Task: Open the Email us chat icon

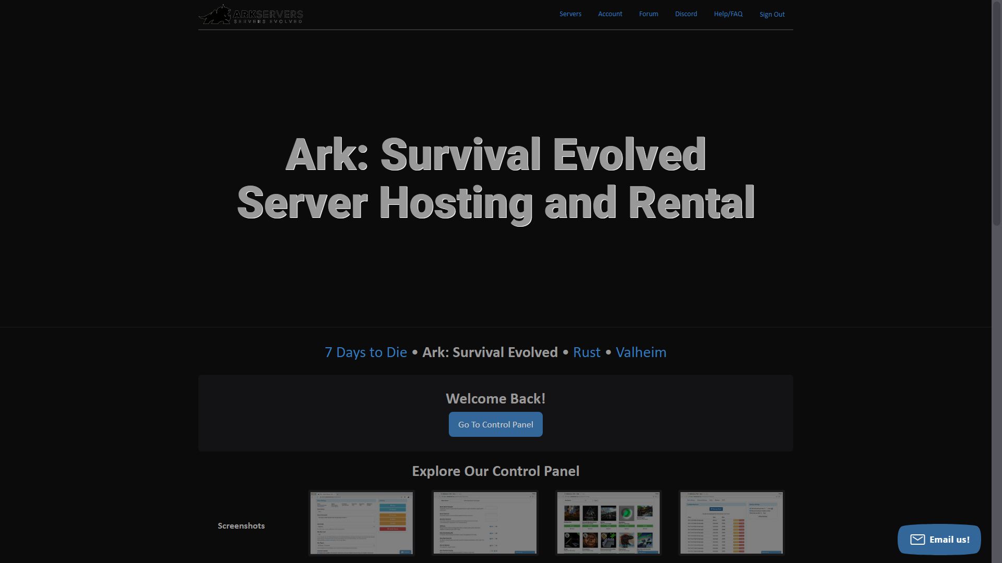Action: coord(939,540)
